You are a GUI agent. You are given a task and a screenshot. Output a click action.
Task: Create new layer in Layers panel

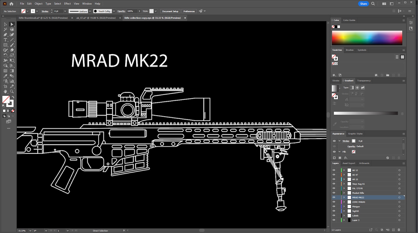(394, 230)
